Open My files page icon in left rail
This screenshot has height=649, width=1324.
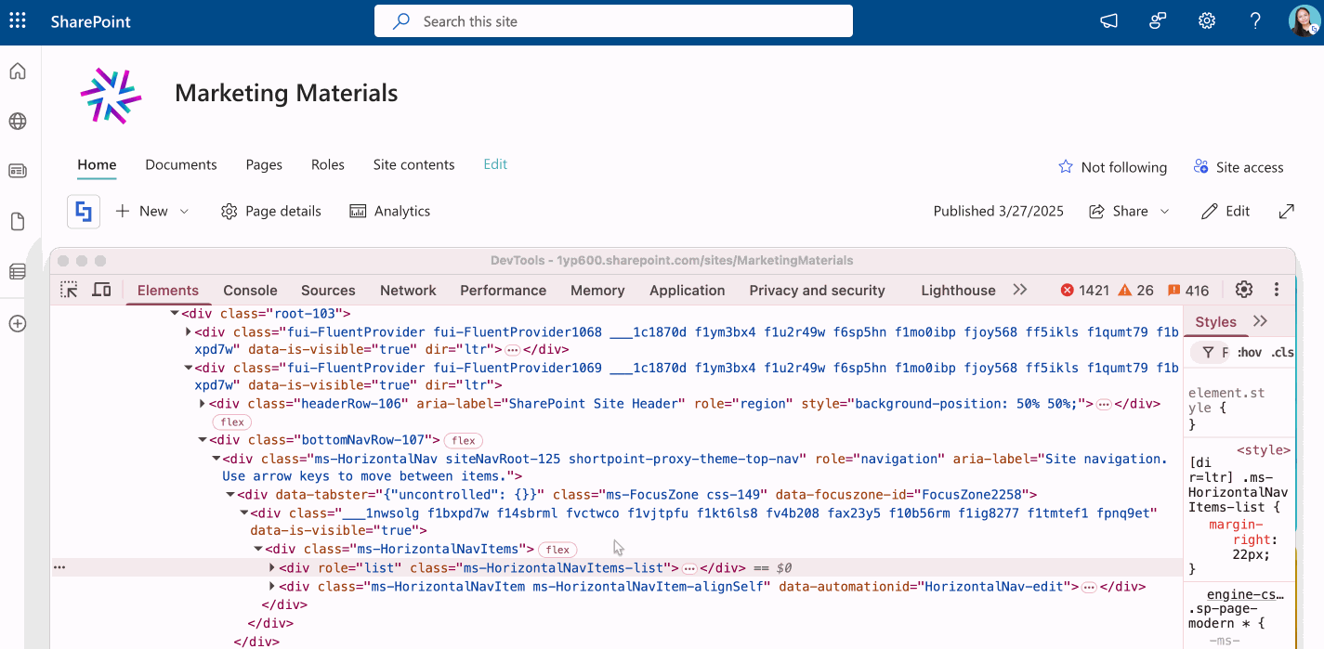pos(18,222)
